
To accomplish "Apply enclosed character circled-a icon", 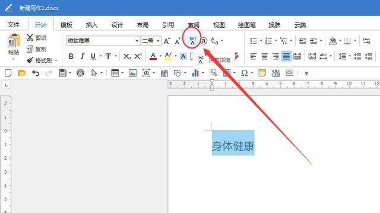I will tap(204, 41).
